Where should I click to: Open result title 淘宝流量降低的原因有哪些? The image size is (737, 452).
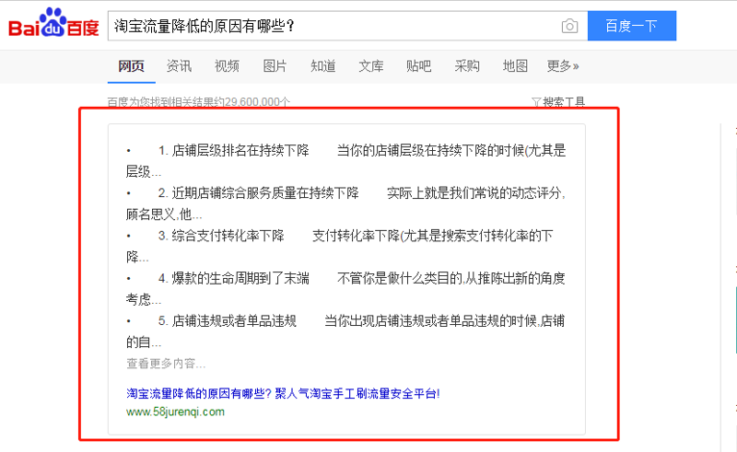click(283, 393)
